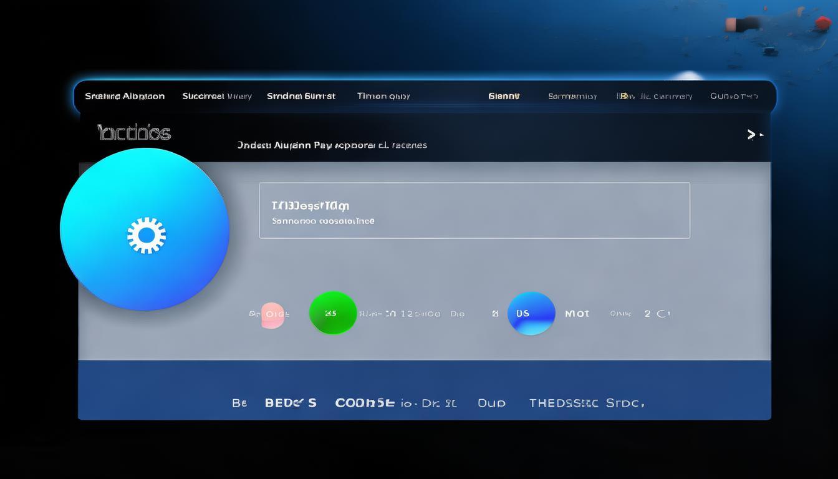Open the dim tab right of 'Siennv'
Image resolution: width=838 pixels, height=479 pixels.
[x=572, y=96]
